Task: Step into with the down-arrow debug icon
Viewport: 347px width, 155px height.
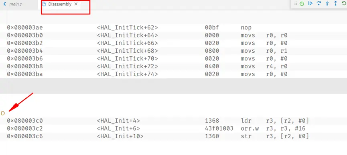Action: [x=327, y=3]
